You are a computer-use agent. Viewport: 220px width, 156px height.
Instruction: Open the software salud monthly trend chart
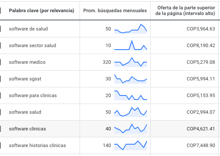click(131, 112)
